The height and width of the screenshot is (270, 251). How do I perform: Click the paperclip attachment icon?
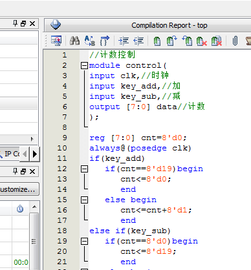[235, 41]
